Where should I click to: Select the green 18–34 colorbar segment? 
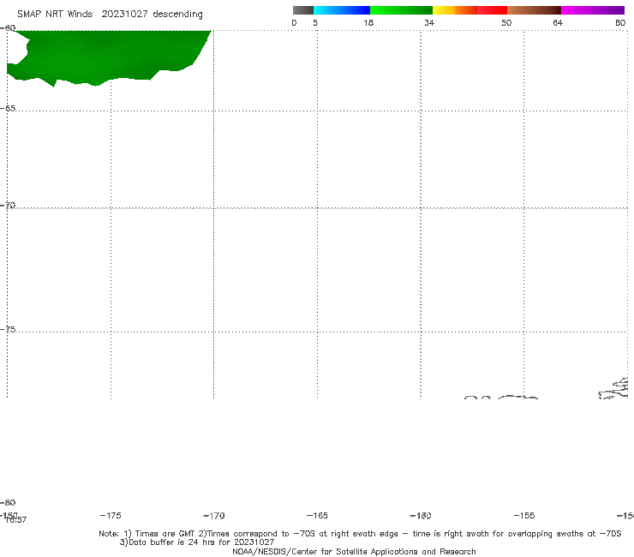[x=401, y=10]
